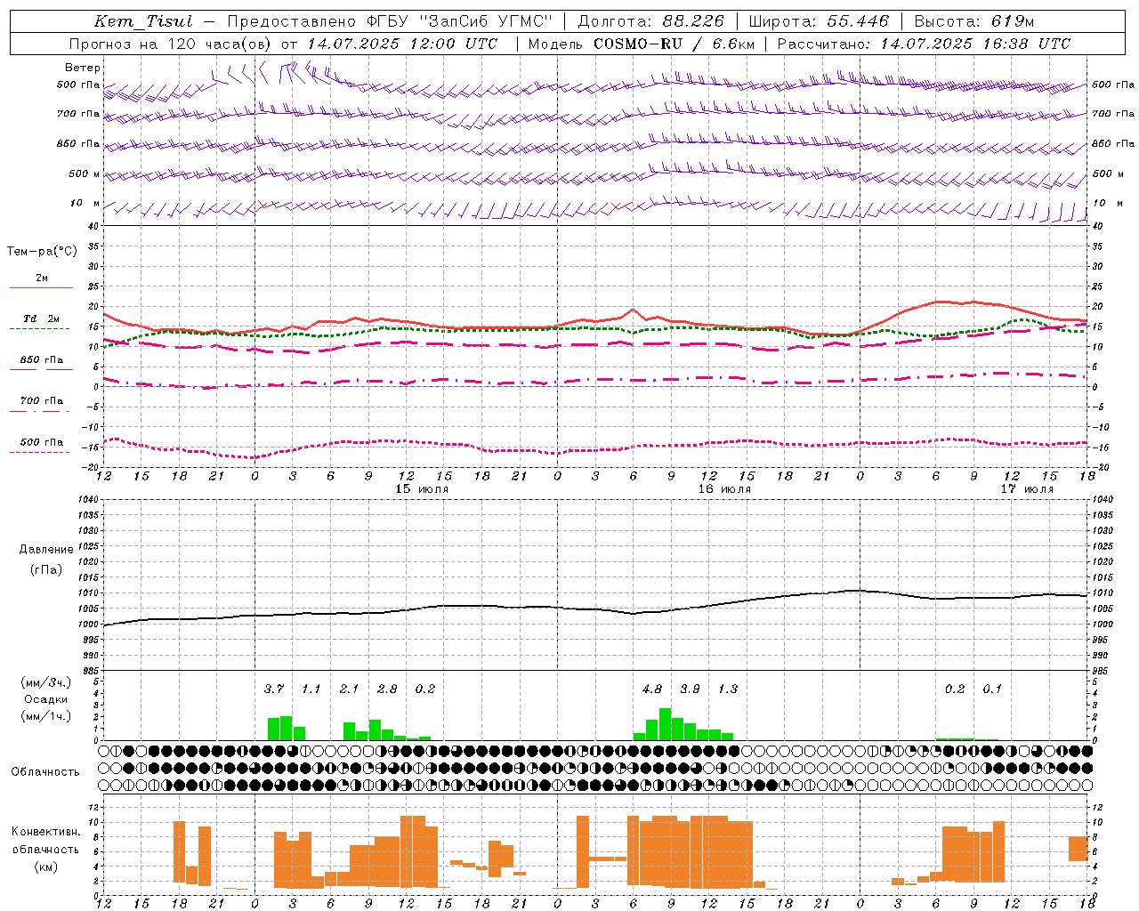
Task: Click the 2.1 precipitation total
Action: point(349,689)
